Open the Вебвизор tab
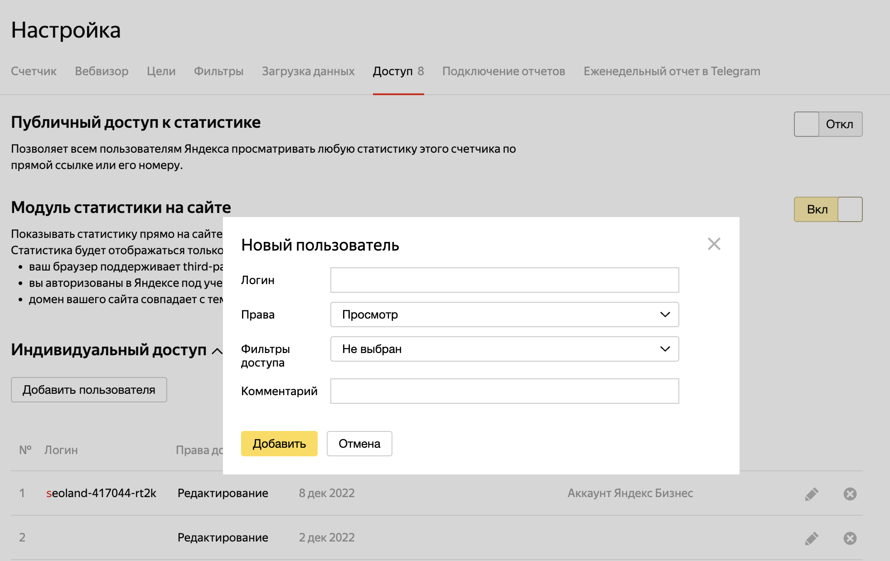This screenshot has height=561, width=890. tap(102, 71)
